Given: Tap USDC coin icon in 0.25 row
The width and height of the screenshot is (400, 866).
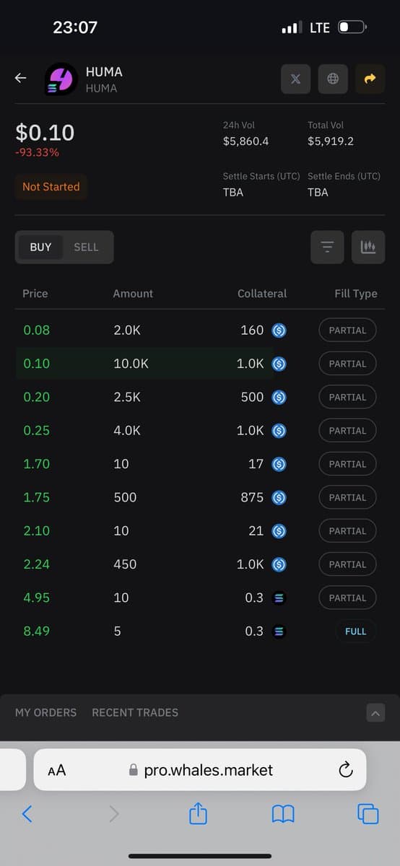Looking at the screenshot, I should pyautogui.click(x=279, y=431).
